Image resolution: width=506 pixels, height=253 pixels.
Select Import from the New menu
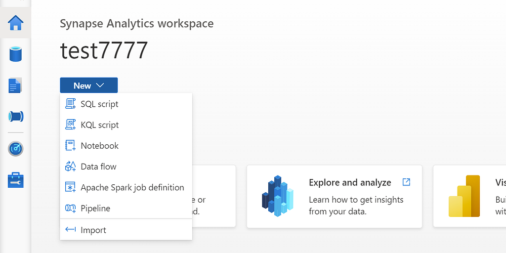coord(126,230)
